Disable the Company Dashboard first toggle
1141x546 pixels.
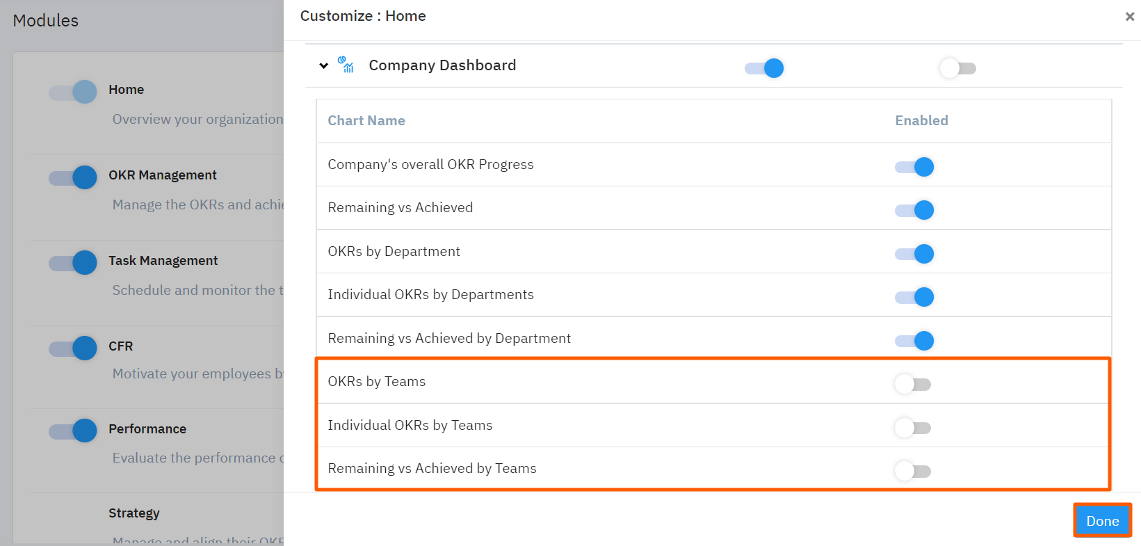pyautogui.click(x=764, y=68)
